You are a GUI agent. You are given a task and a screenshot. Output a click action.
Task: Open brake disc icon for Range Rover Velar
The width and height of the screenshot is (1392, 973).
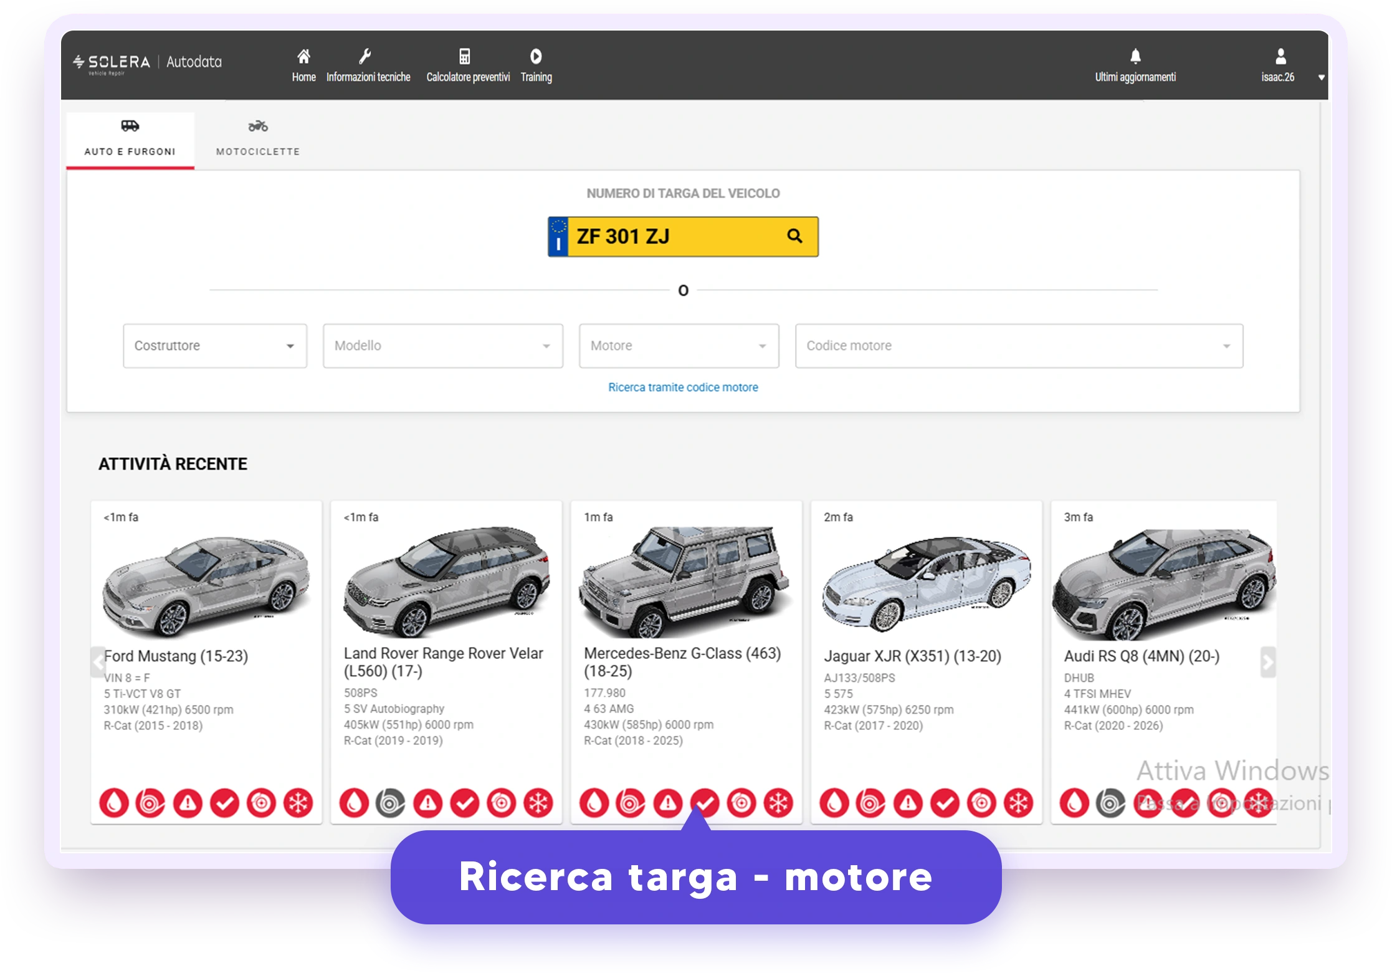click(x=502, y=803)
